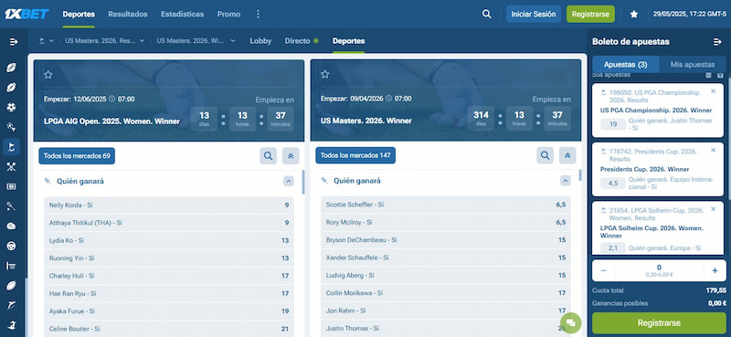This screenshot has height=337, width=731.
Task: Collapse all markets in the US Masters card
Action: (x=567, y=155)
